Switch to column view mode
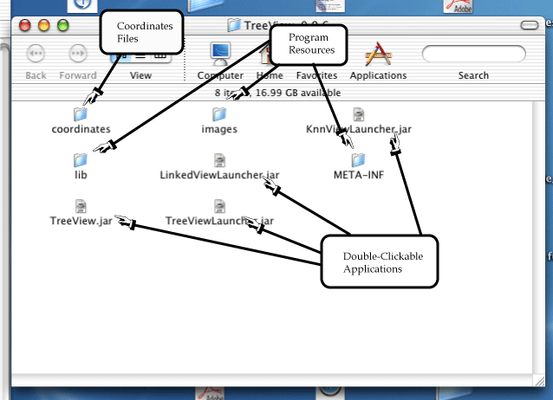The image size is (553, 400). coord(159,55)
